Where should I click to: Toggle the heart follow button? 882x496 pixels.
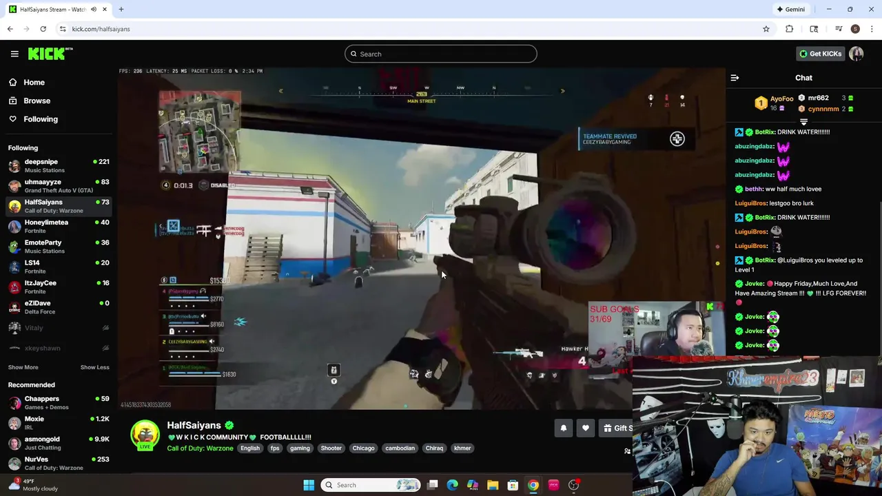586,428
